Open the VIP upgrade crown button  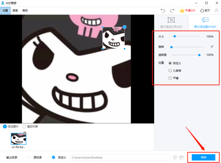pos(187,11)
